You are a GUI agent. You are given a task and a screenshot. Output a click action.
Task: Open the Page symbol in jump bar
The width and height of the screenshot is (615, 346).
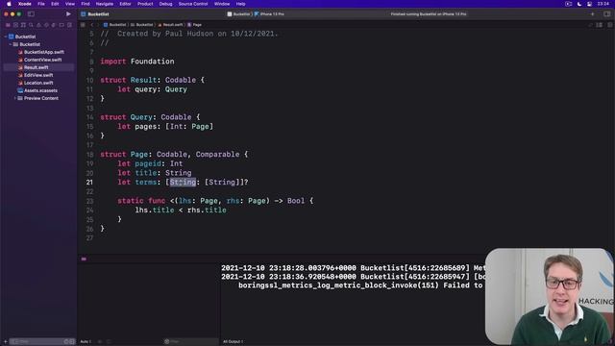194,25
